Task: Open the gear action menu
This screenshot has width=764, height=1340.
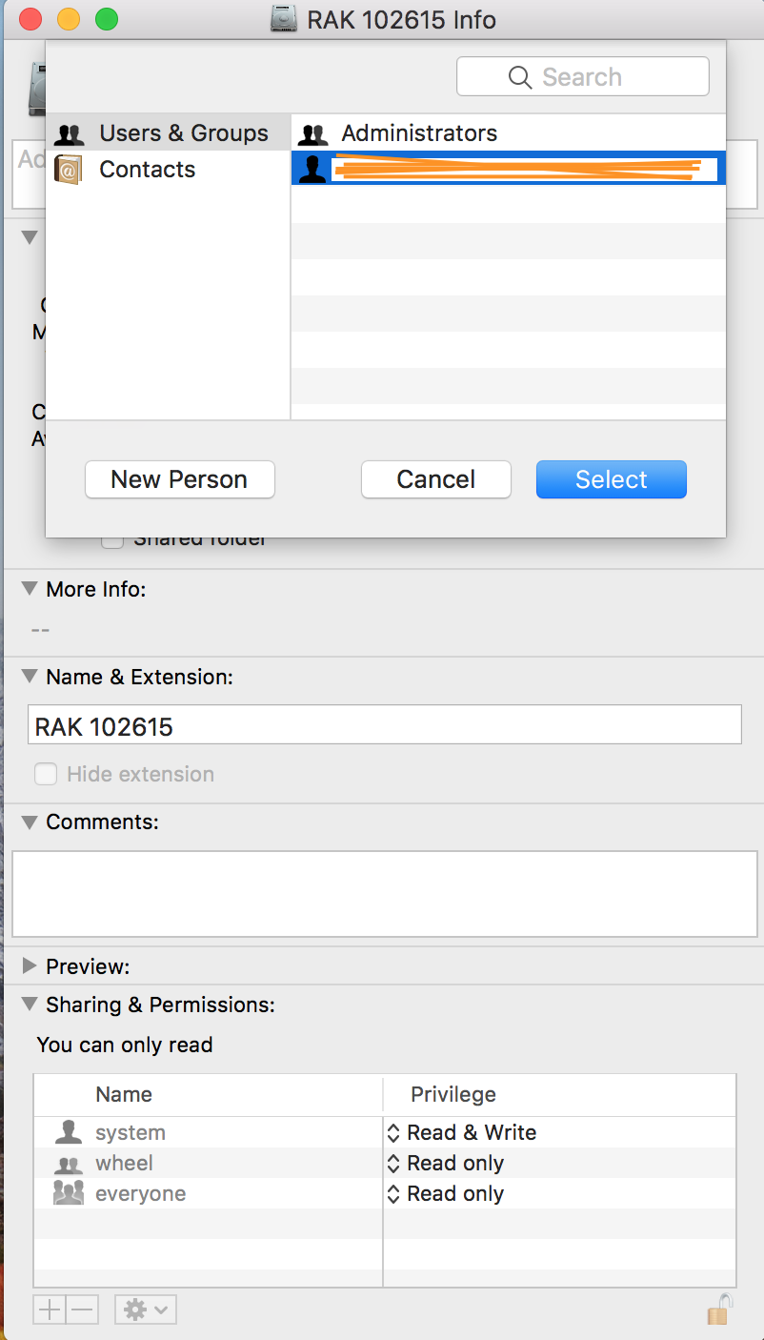Action: click(145, 1310)
